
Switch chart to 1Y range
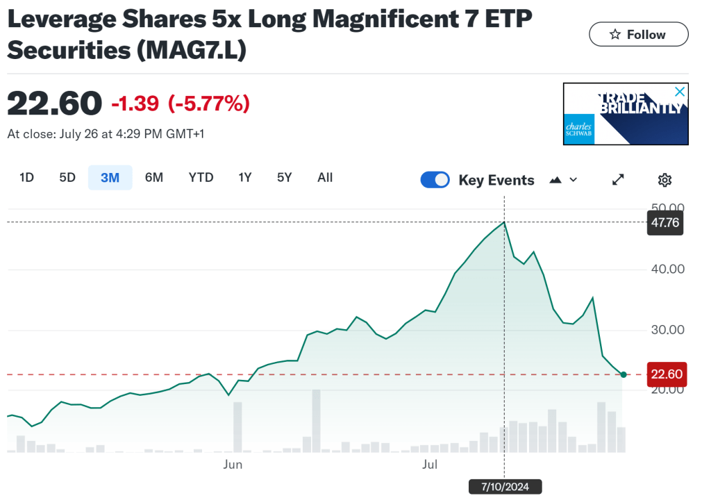pos(245,177)
